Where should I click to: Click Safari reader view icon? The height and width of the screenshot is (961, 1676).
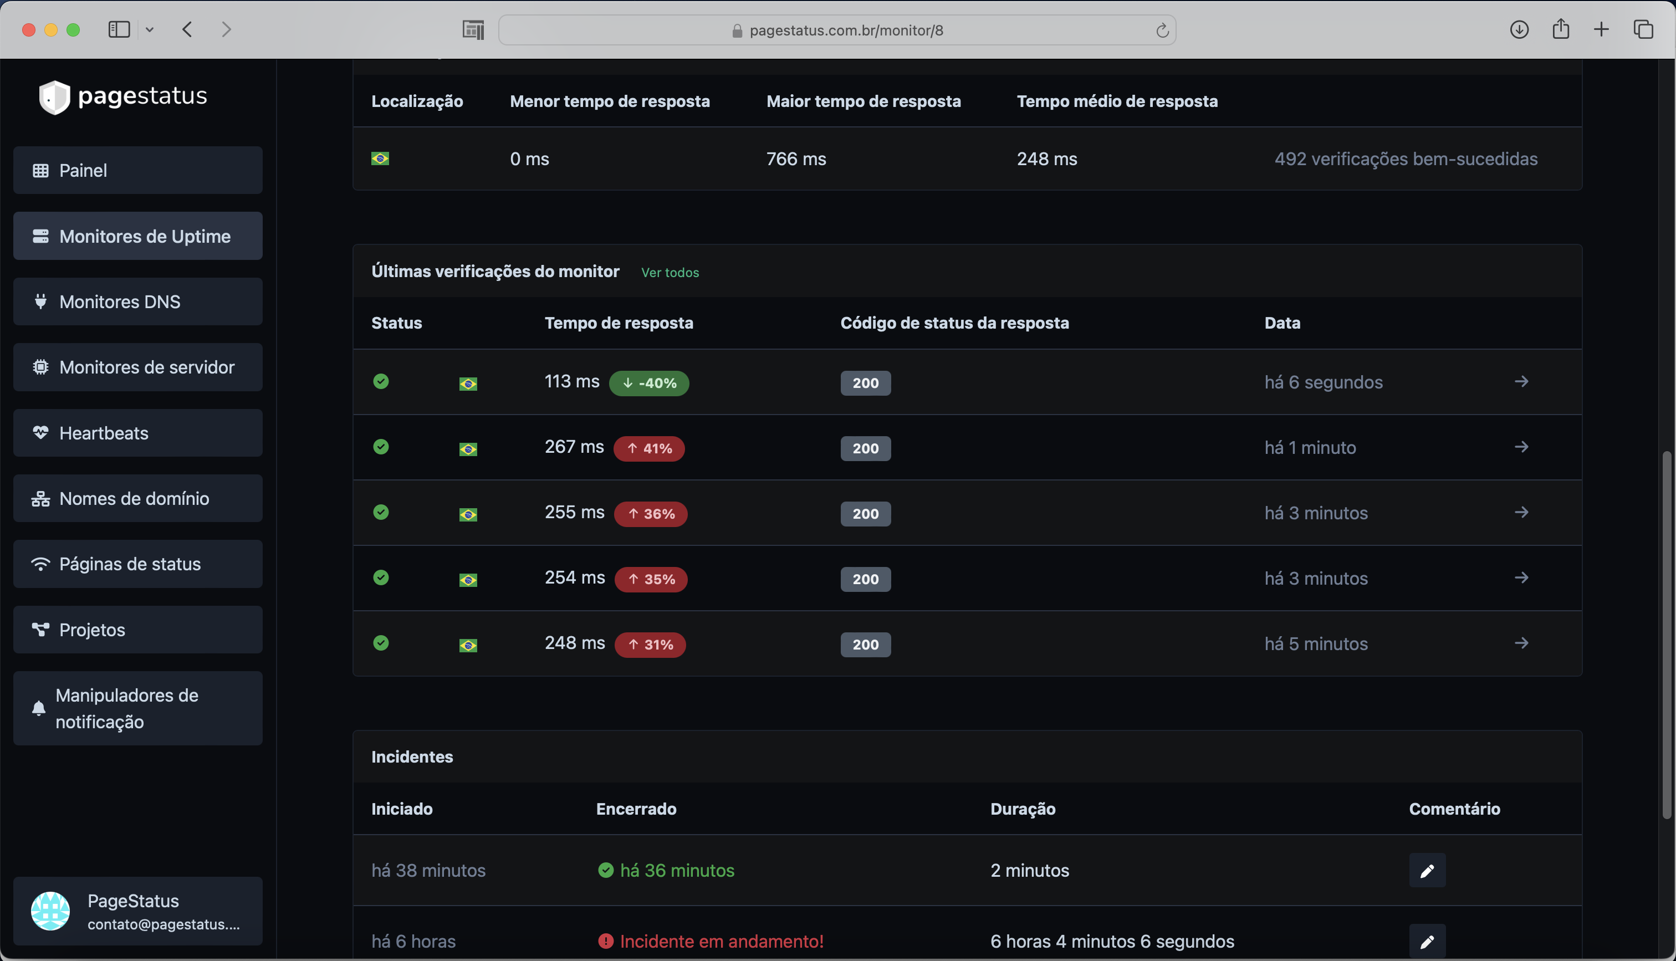coord(473,30)
